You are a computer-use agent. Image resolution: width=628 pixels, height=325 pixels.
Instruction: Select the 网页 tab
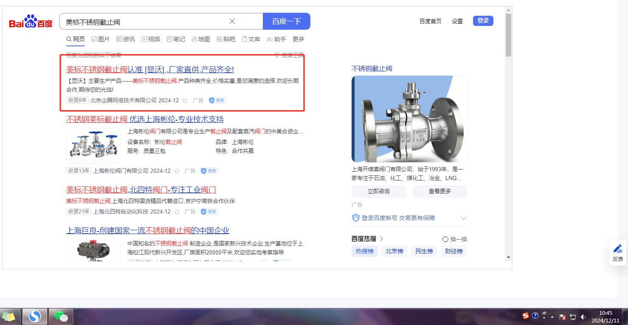pyautogui.click(x=76, y=39)
